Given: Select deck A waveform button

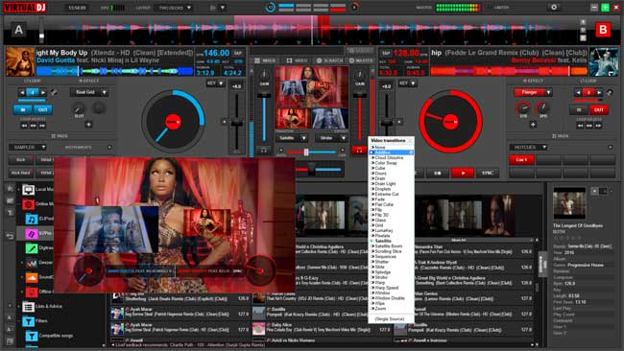Looking at the screenshot, I should pyautogui.click(x=18, y=30).
